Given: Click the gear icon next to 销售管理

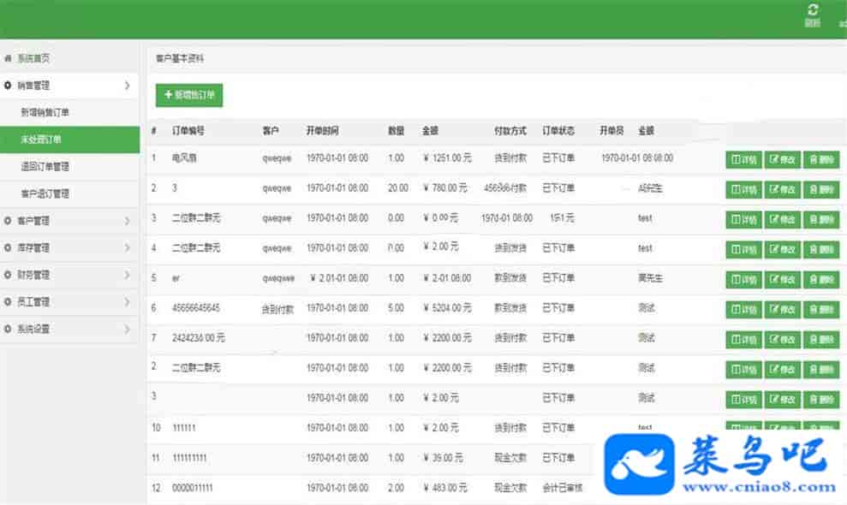Looking at the screenshot, I should 9,86.
